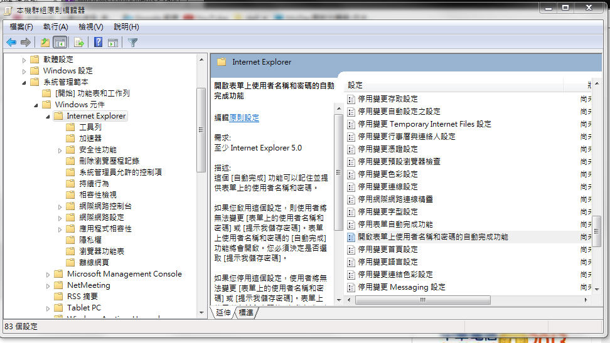Open the 檢視(V) menu
This screenshot has height=343, width=610.
[90, 27]
